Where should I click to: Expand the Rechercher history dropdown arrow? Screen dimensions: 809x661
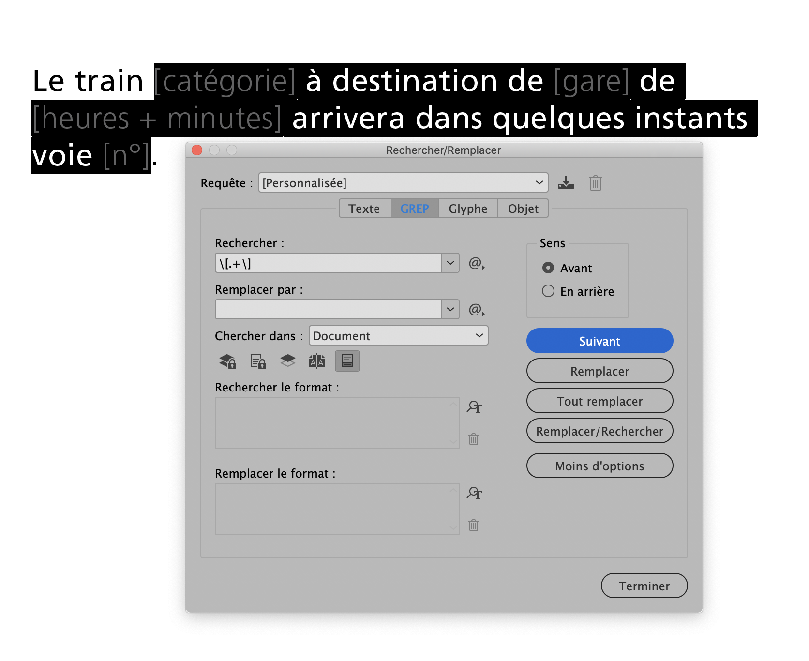point(450,263)
